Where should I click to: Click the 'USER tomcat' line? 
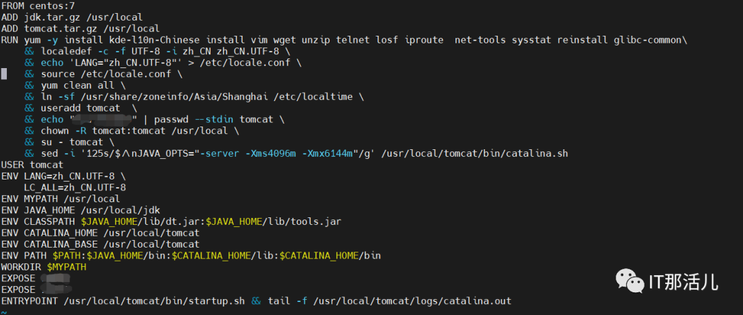pyautogui.click(x=32, y=165)
